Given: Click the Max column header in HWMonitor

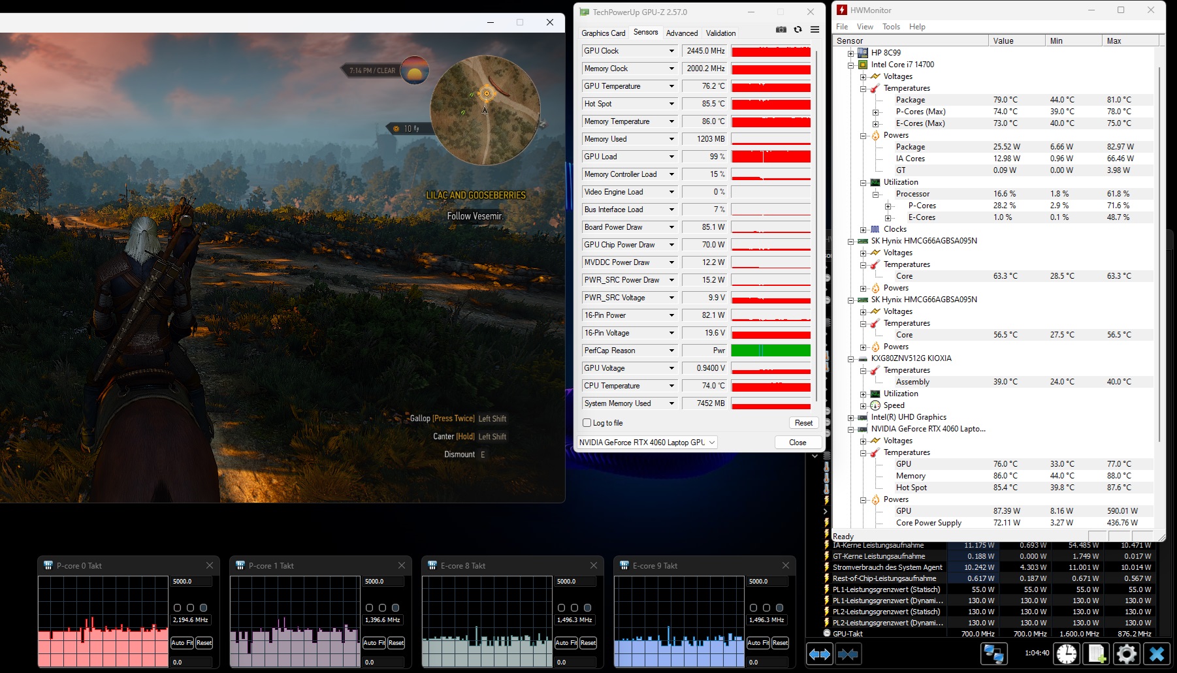Looking at the screenshot, I should coord(1130,40).
